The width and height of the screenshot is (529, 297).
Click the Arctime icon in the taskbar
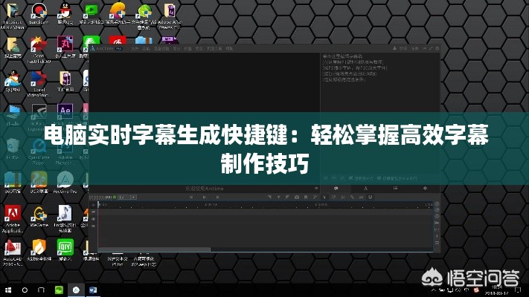tap(76, 288)
